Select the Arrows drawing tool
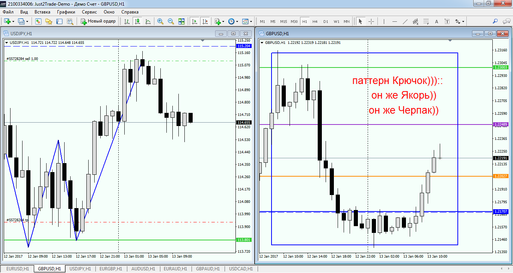Image resolution: width=513 pixels, height=273 pixels. point(457,21)
